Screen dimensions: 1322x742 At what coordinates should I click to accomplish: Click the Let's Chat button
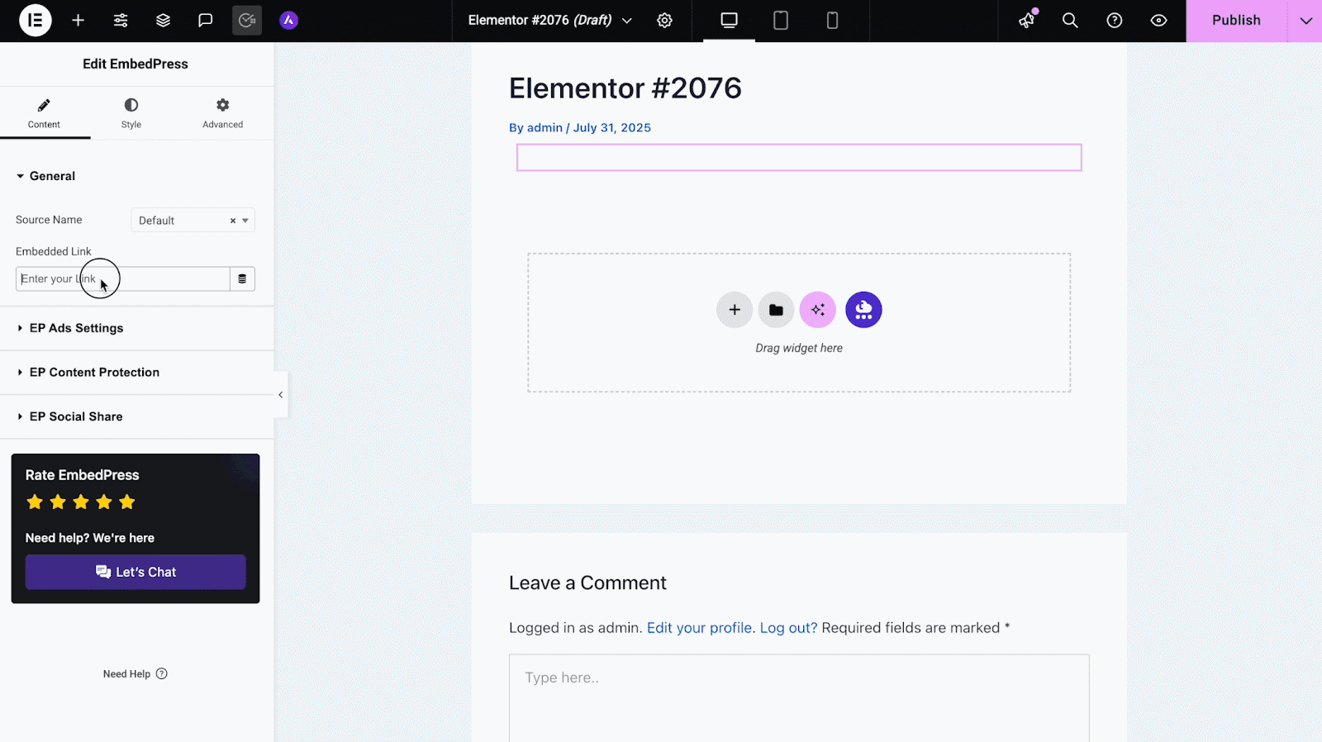(x=136, y=572)
